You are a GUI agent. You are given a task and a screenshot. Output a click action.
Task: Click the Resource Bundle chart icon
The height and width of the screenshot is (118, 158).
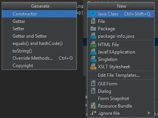pyautogui.click(x=94, y=106)
